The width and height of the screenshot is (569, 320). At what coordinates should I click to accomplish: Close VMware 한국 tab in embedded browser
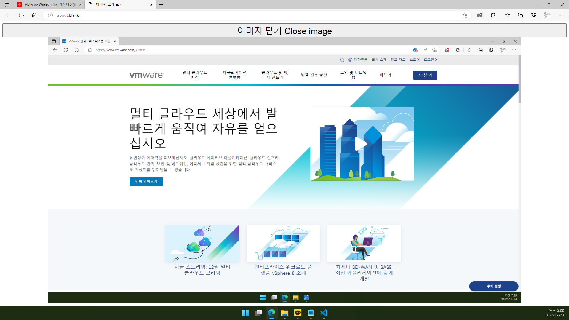(x=115, y=41)
